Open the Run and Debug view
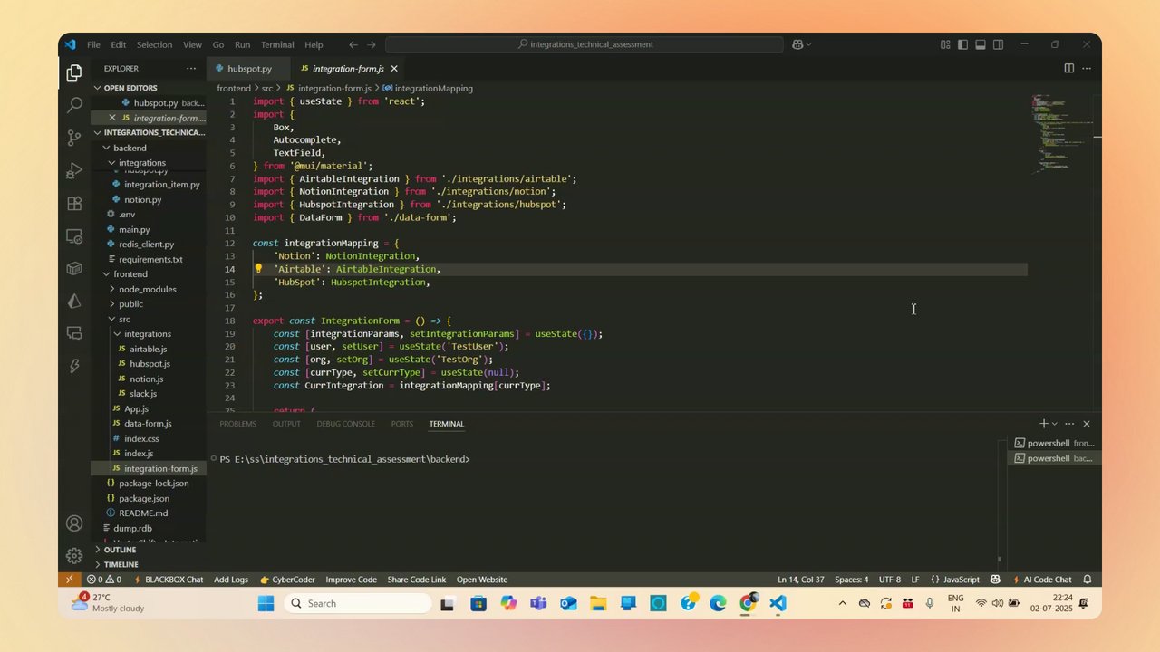 (x=74, y=170)
